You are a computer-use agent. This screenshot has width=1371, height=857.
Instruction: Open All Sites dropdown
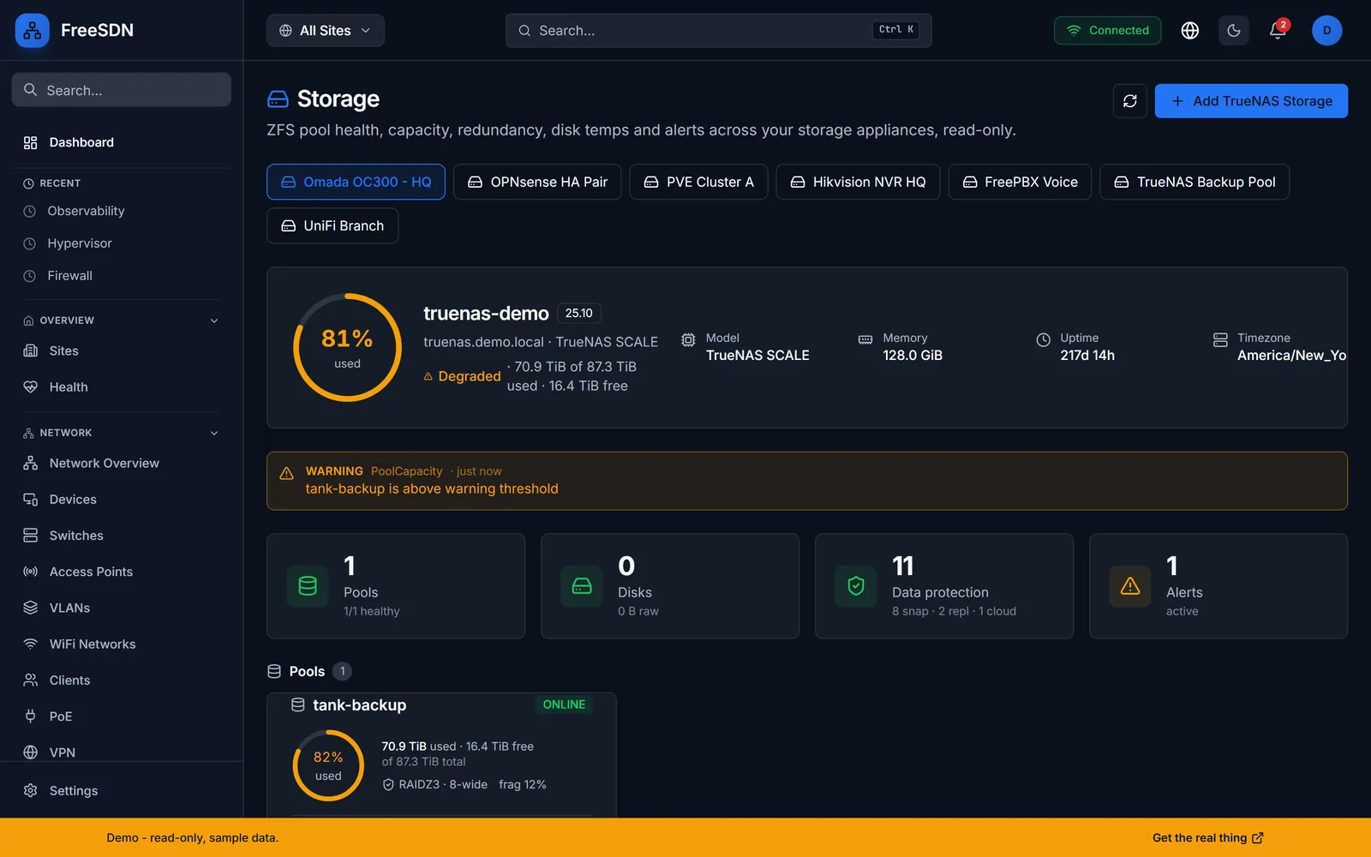[325, 31]
